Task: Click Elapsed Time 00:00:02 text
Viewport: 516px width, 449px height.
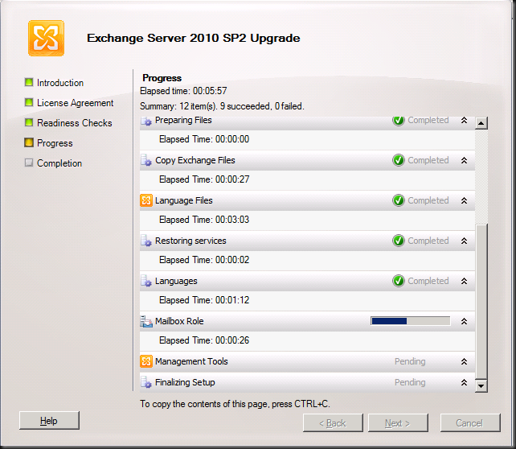Action: pos(204,260)
